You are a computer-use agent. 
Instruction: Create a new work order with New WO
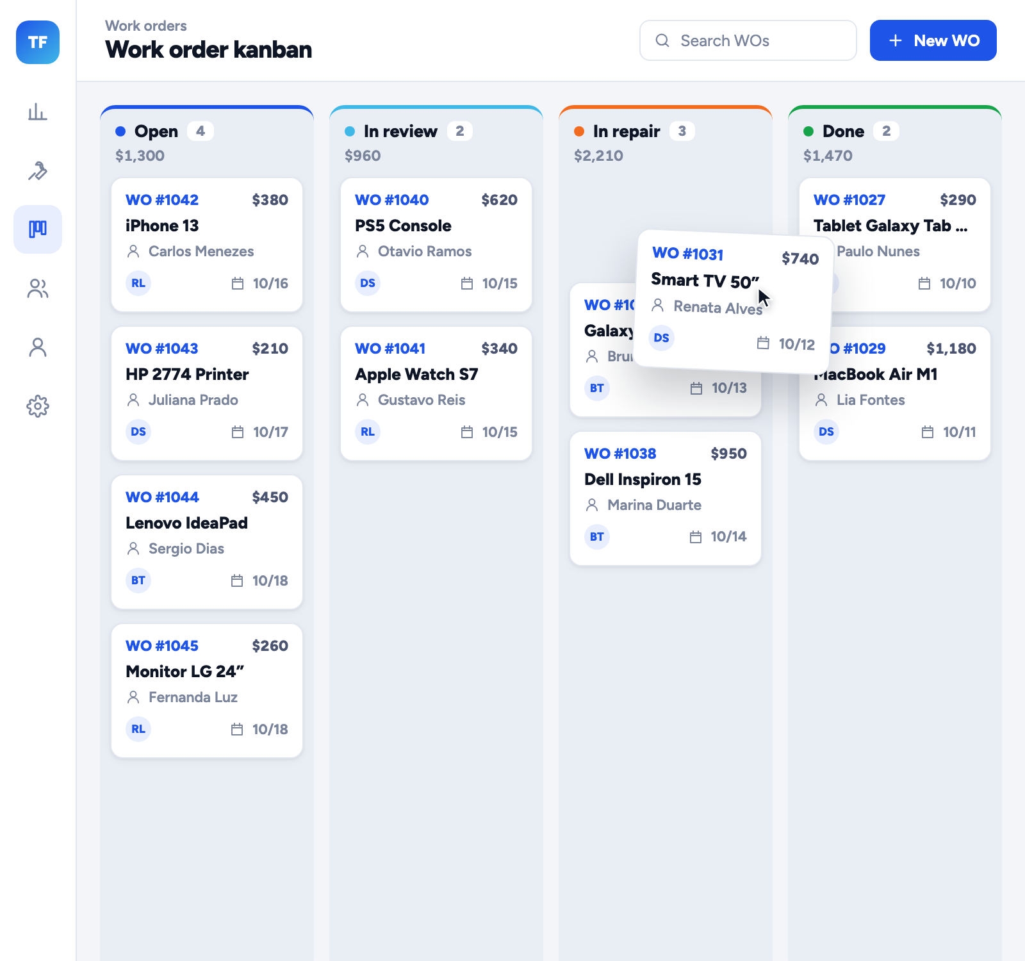pos(933,40)
